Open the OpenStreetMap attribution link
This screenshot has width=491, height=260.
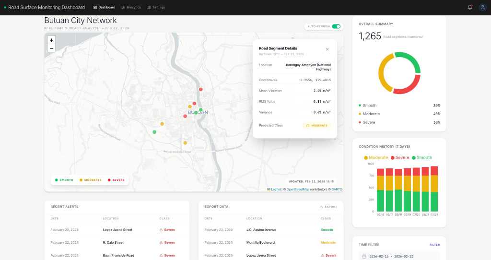click(297, 189)
